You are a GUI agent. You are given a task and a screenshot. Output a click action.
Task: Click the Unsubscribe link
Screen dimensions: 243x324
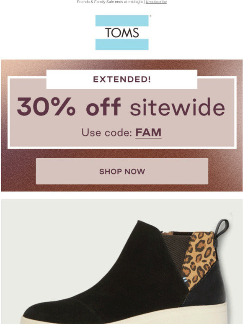[156, 2]
